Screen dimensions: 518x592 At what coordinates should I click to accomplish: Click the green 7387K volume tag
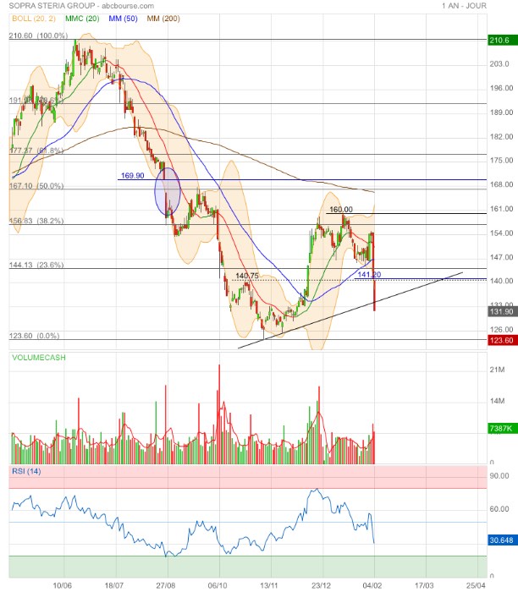(x=501, y=428)
